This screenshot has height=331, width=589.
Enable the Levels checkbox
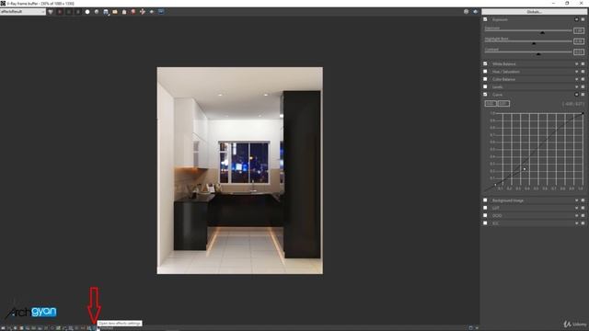[485, 86]
